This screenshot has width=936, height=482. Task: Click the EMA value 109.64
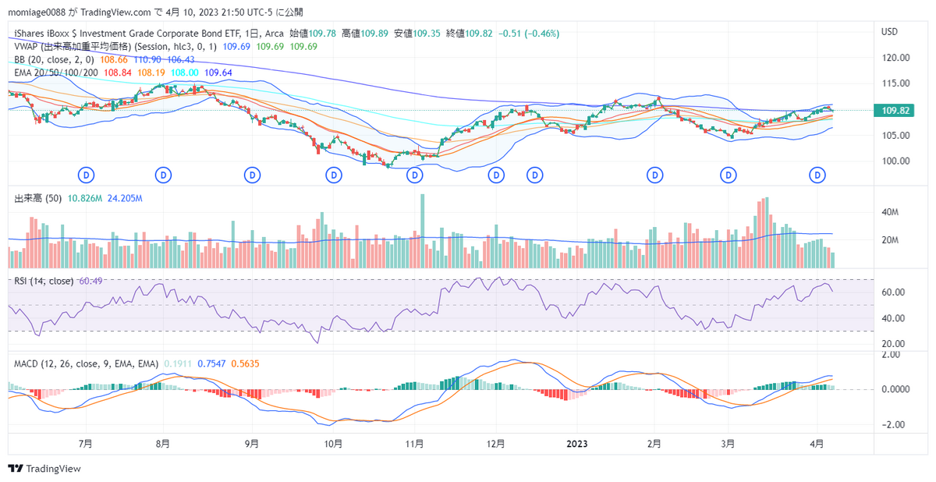click(x=218, y=72)
